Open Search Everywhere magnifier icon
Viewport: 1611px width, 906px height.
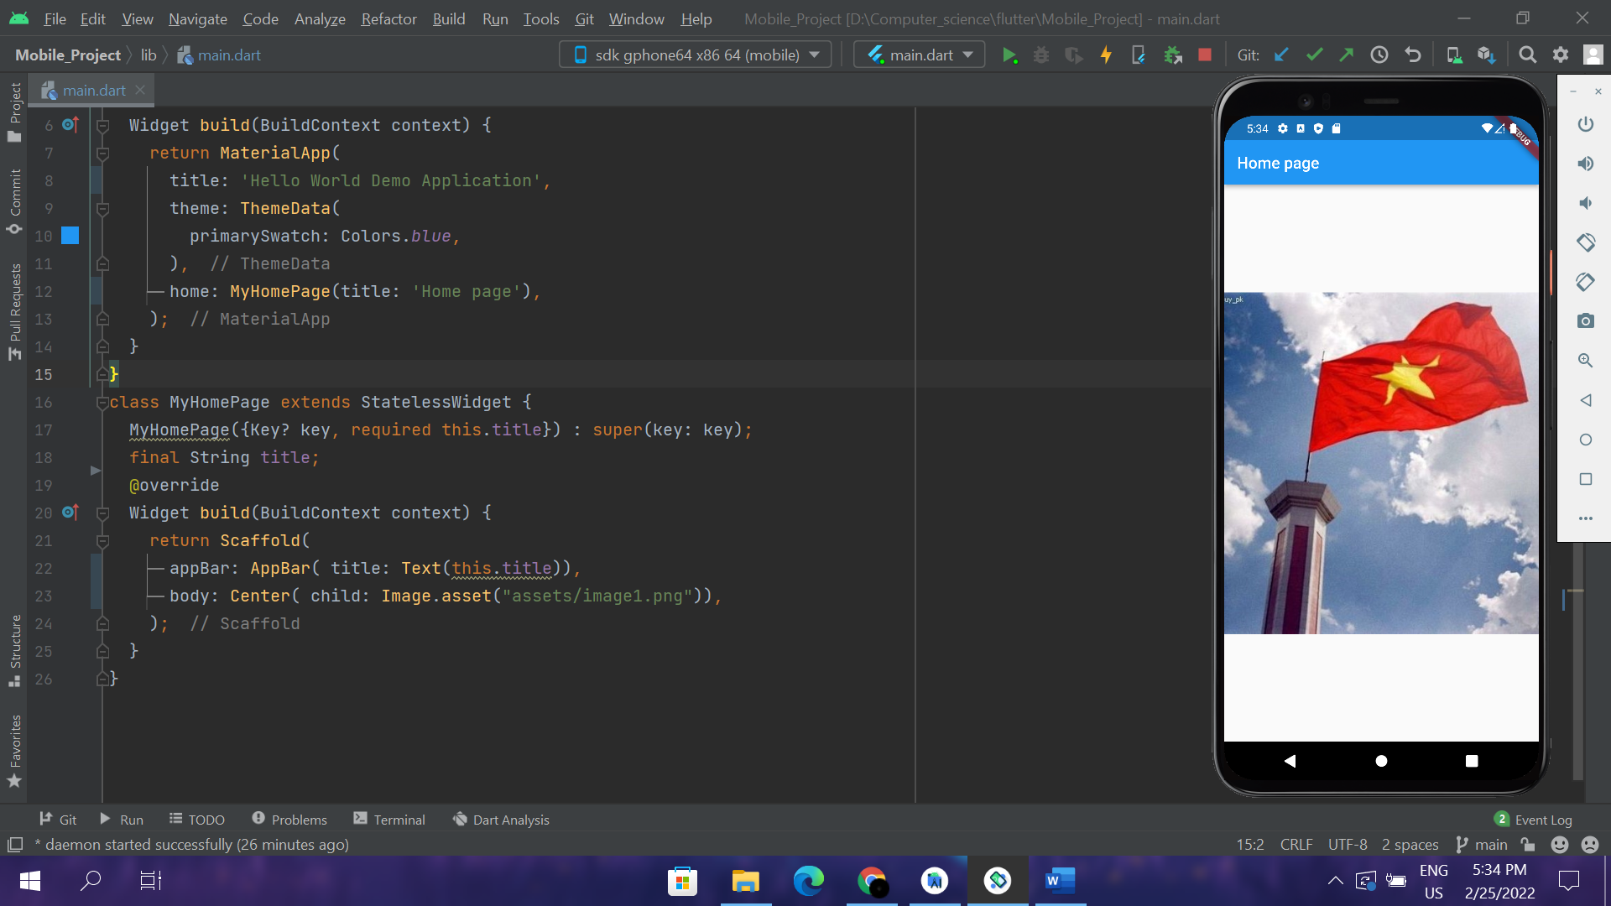[x=1528, y=55]
